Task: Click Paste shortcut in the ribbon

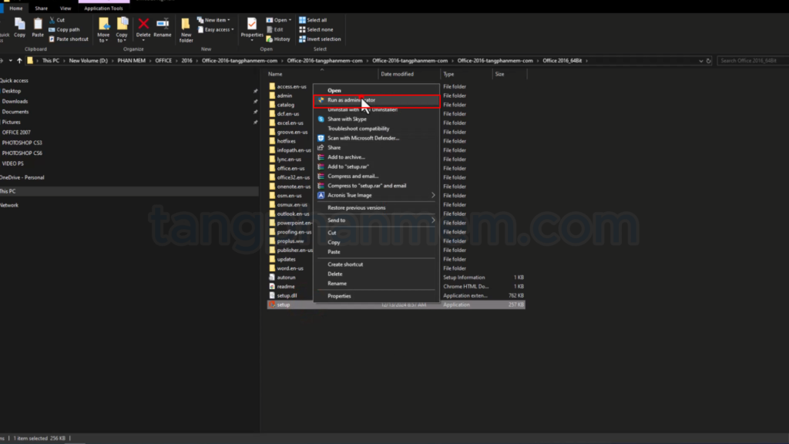Action: point(69,39)
